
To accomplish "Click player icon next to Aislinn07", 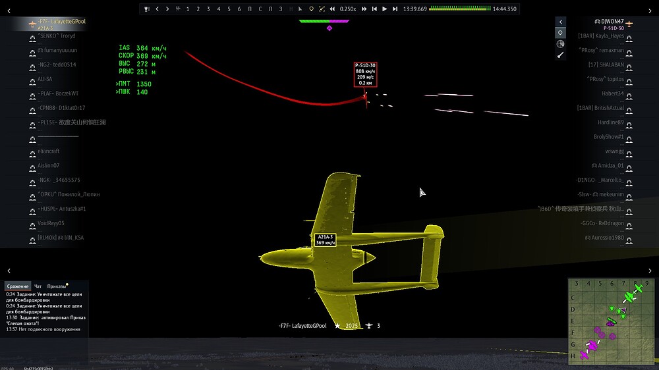I will coord(32,168).
